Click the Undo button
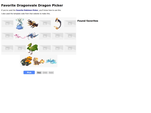The height and width of the screenshot is (113, 151). click(x=45, y=73)
